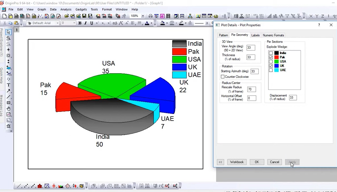Image resolution: width=337 pixels, height=192 pixels.
Task: Apply Bold formatting
Action: point(80,23)
